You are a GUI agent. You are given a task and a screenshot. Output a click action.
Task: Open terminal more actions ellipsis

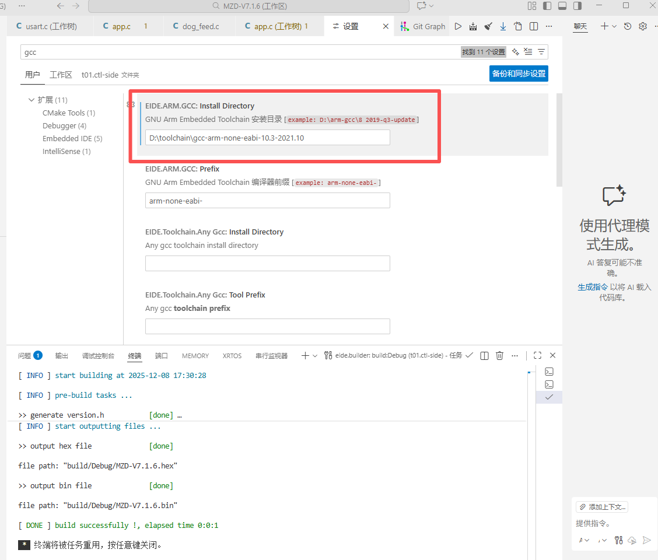coord(514,356)
